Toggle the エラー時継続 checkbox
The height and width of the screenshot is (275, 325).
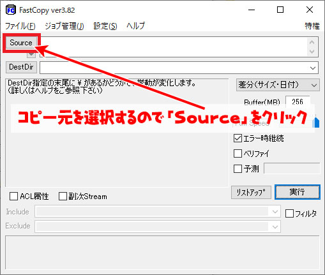coord(238,138)
